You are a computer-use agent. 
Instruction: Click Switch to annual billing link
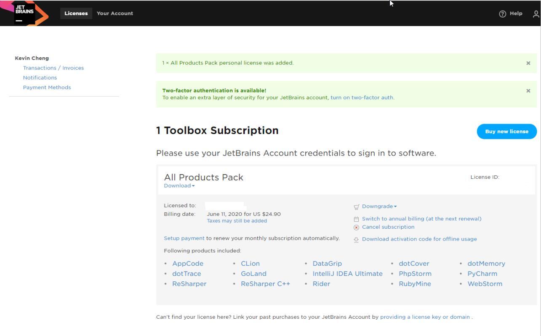click(422, 219)
